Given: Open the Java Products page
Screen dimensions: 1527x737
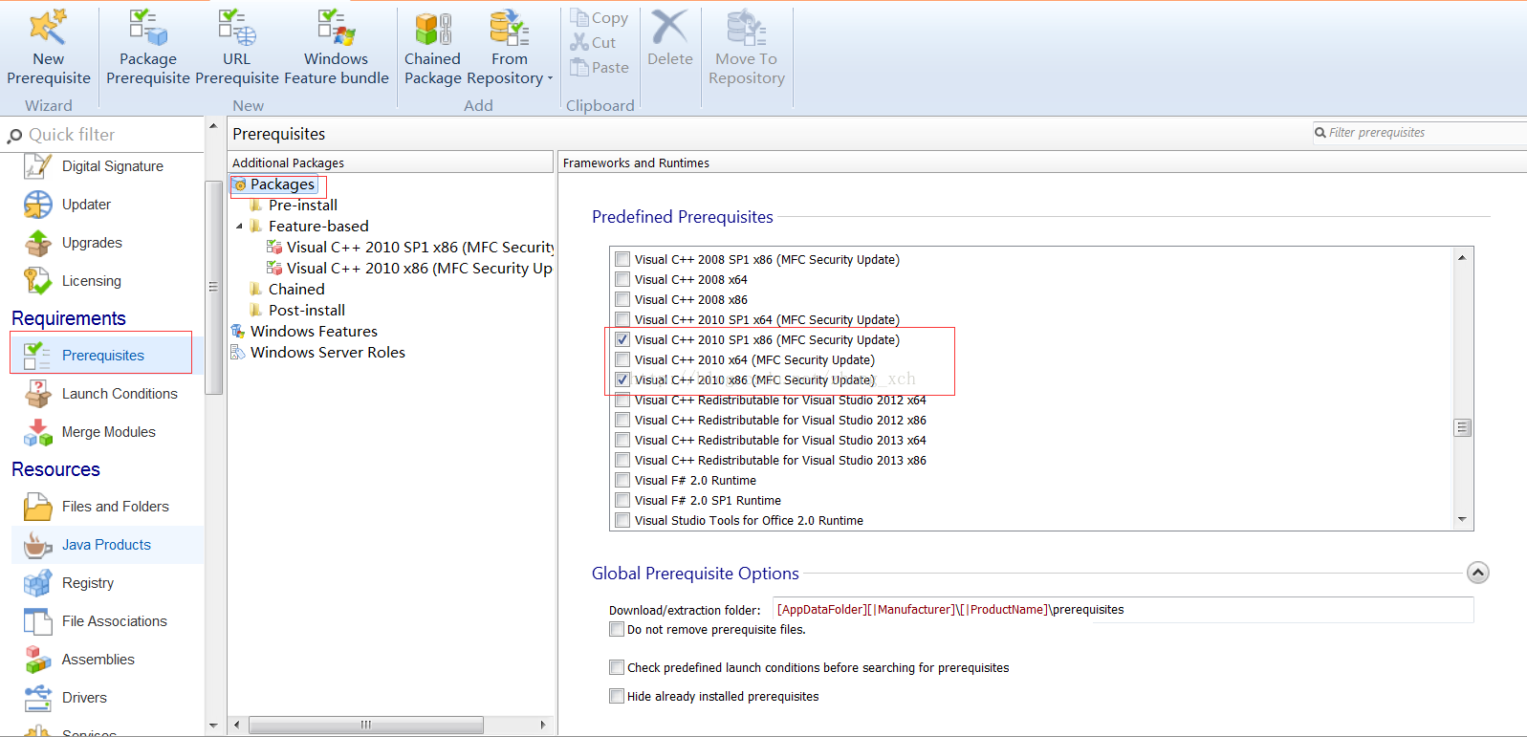Looking at the screenshot, I should click(107, 545).
